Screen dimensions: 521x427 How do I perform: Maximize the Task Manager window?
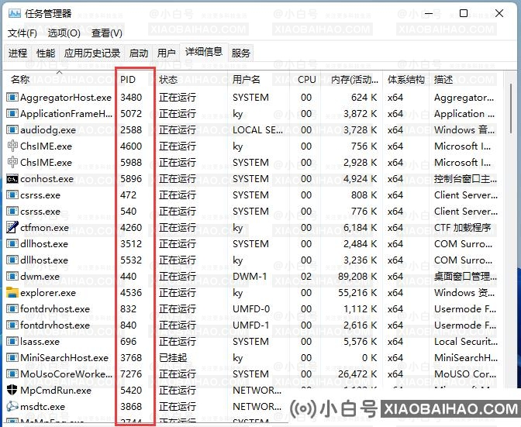pos(464,13)
